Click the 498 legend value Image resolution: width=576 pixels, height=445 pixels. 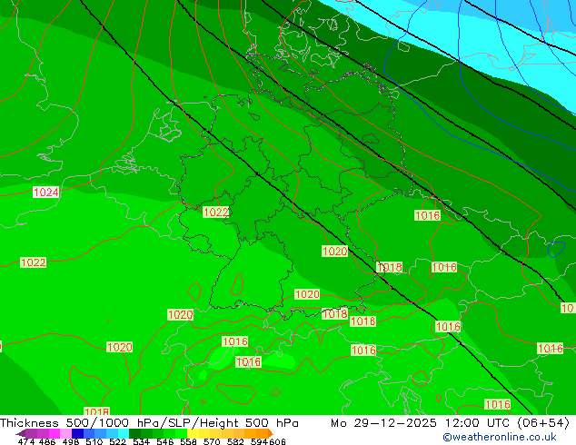[71, 441]
